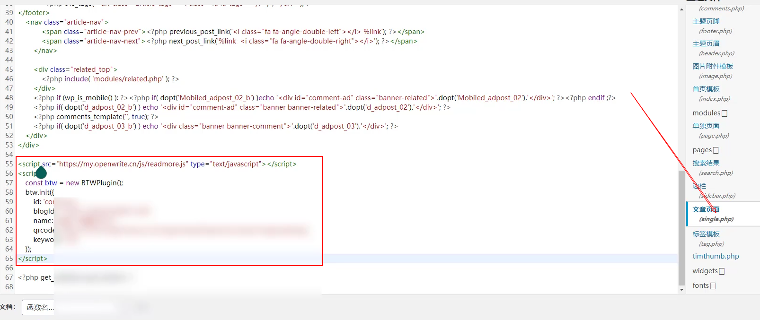Click line number 65 in the gutter

pyautogui.click(x=9, y=259)
